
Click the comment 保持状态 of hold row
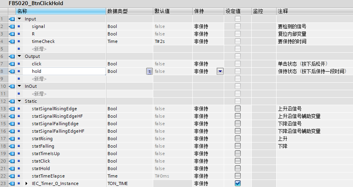[x=312, y=71]
